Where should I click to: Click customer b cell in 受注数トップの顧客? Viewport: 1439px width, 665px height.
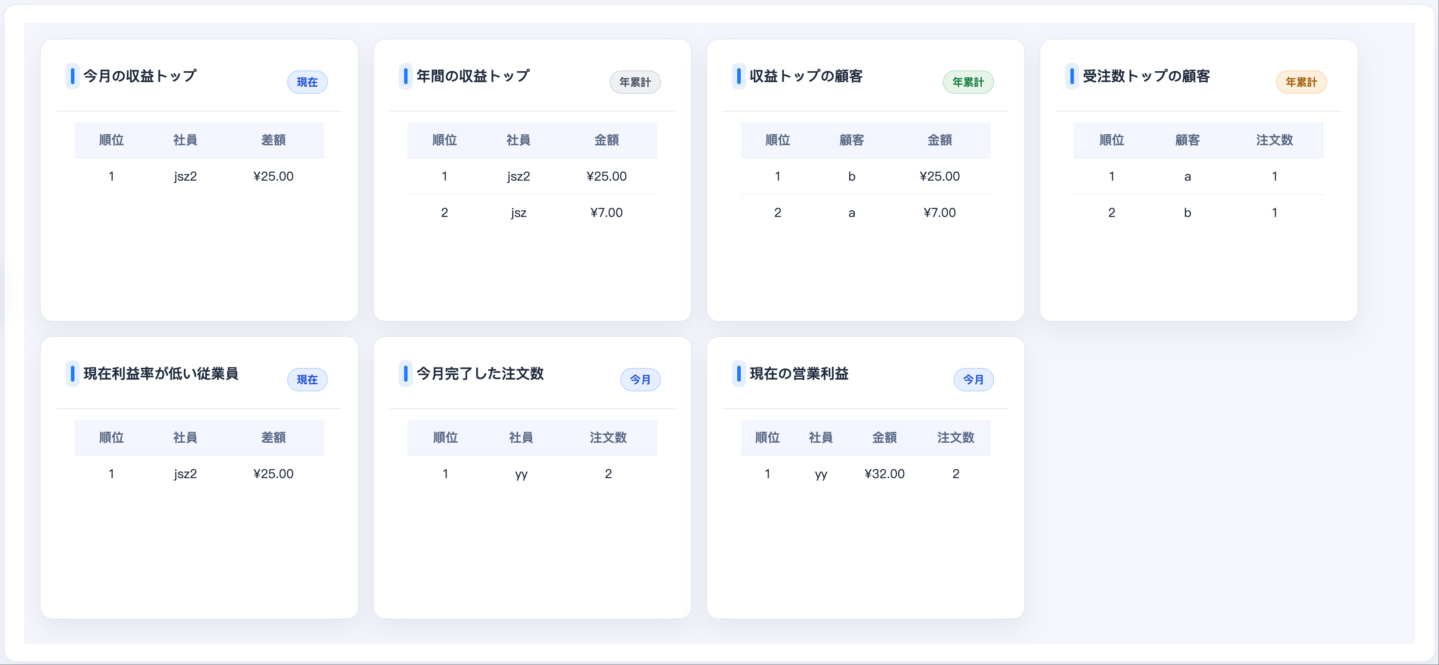[1187, 213]
